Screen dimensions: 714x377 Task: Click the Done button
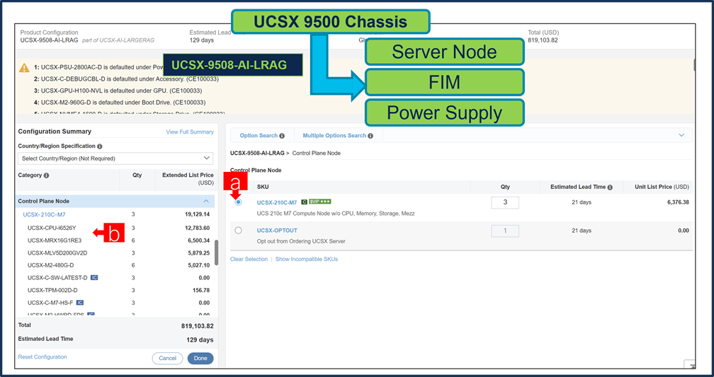200,359
